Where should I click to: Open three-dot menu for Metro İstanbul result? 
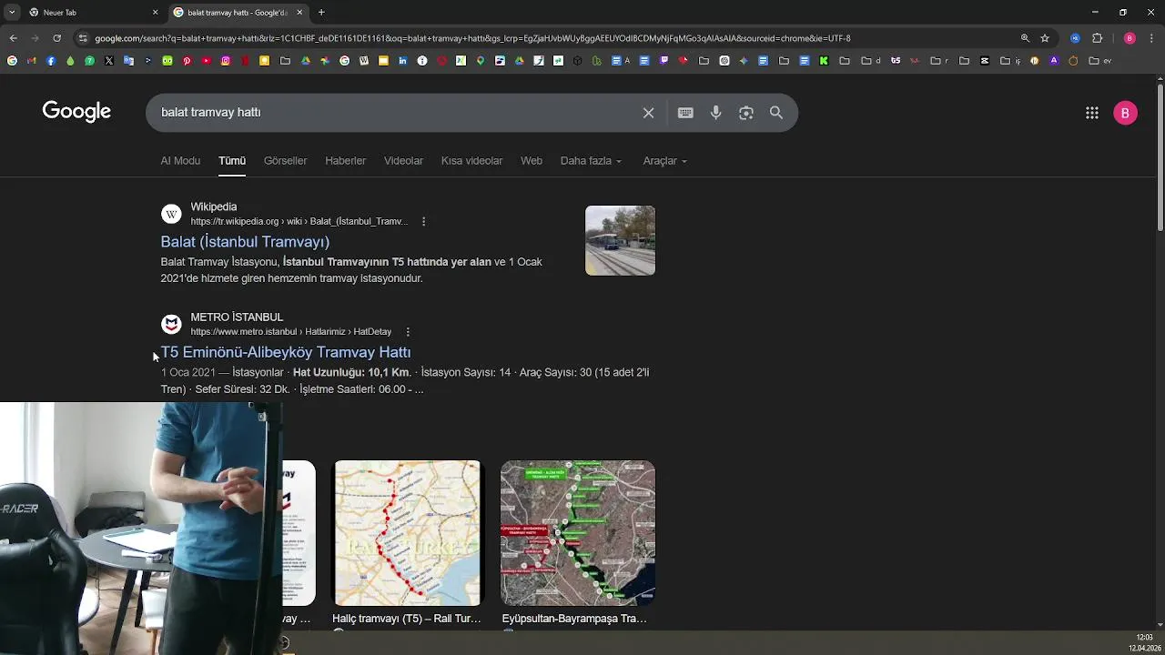(408, 332)
